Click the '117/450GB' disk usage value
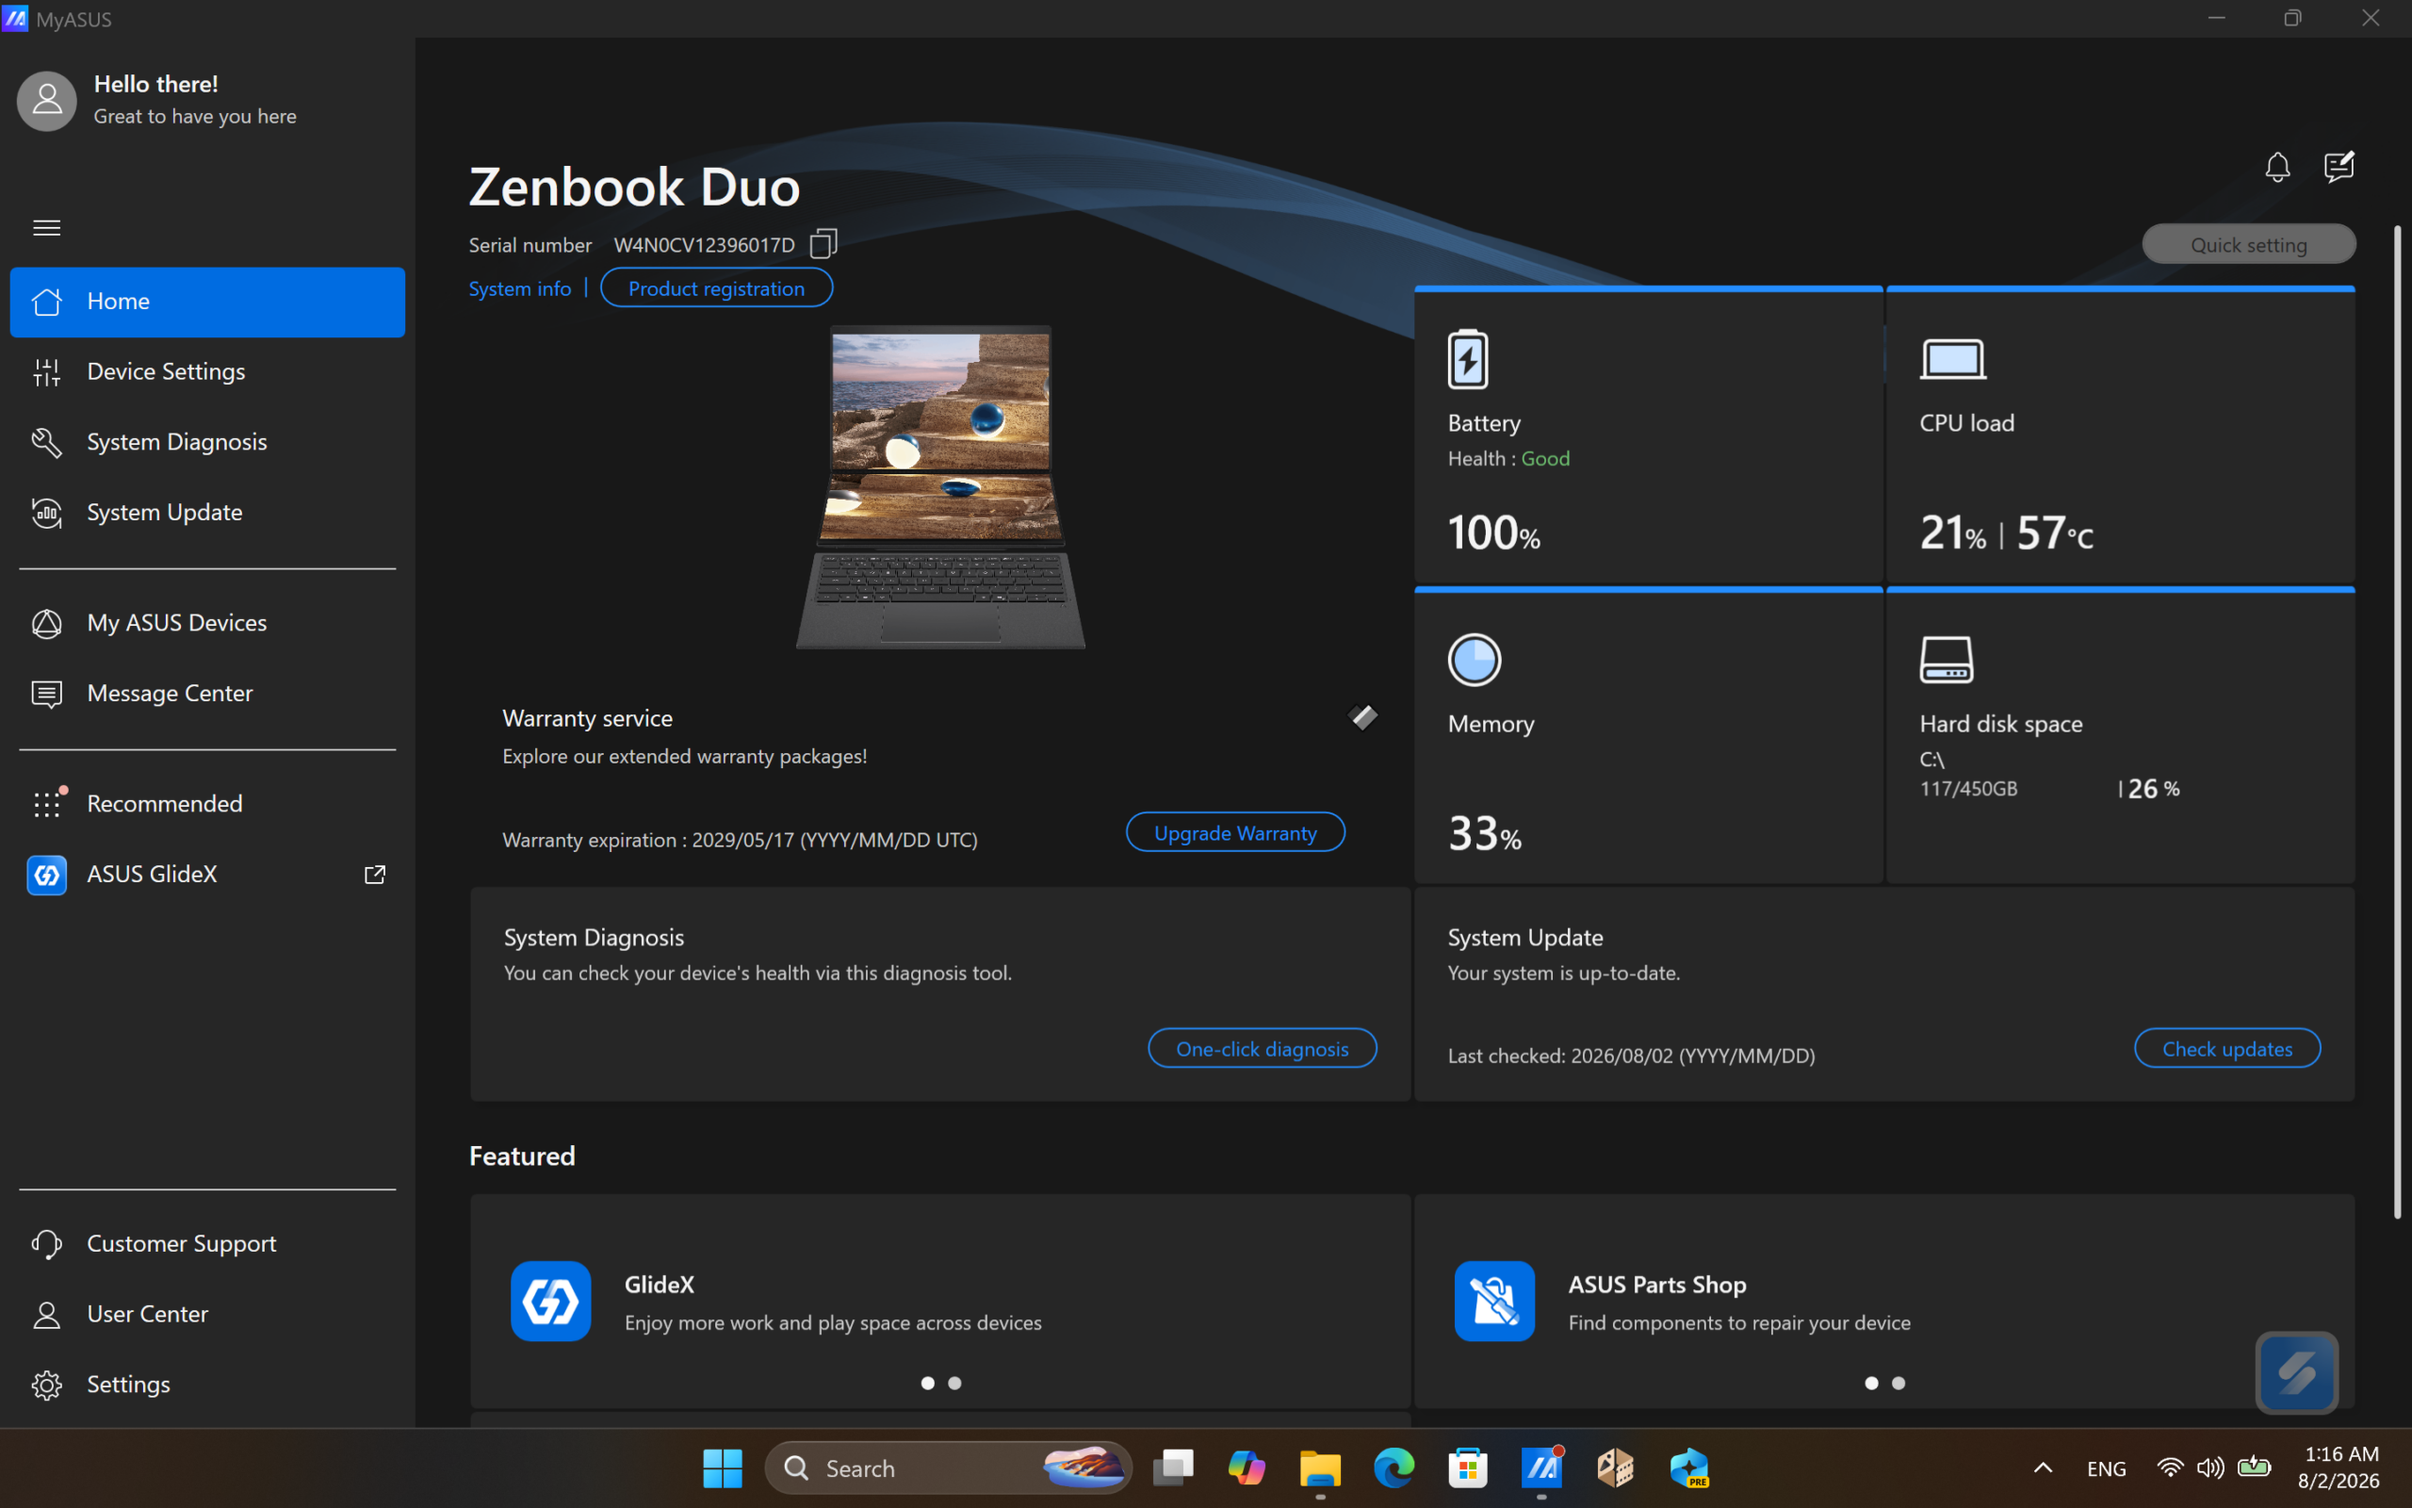The height and width of the screenshot is (1508, 2412). [1968, 789]
